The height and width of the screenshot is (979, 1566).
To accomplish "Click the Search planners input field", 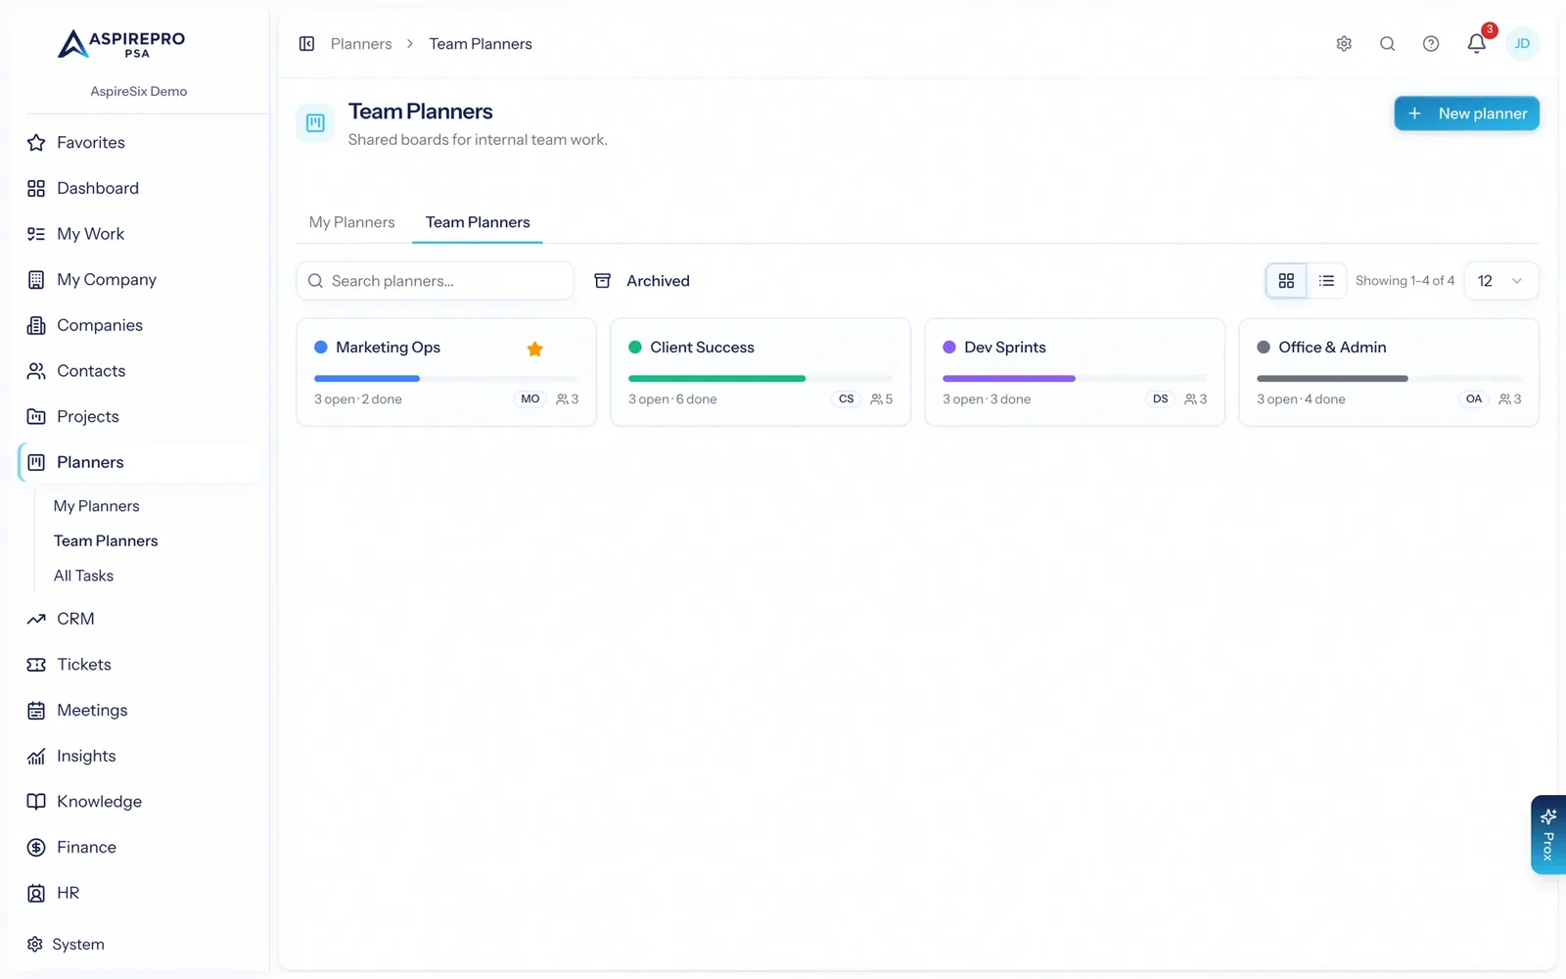I will [435, 281].
